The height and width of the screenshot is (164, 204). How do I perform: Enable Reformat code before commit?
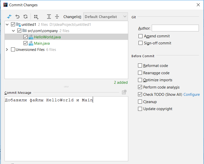pos(140,65)
